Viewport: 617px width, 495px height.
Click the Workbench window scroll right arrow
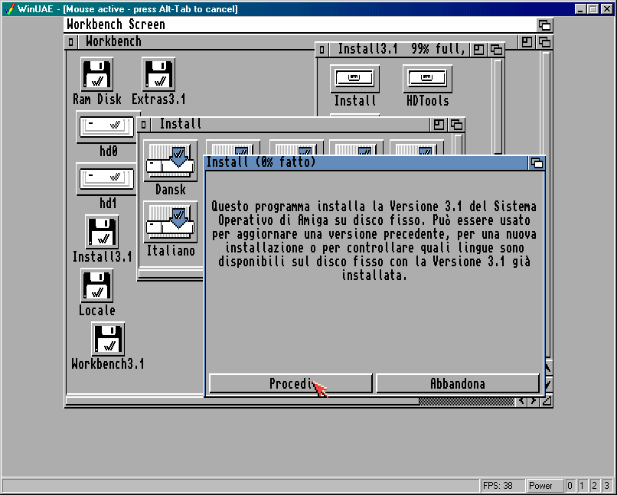534,401
